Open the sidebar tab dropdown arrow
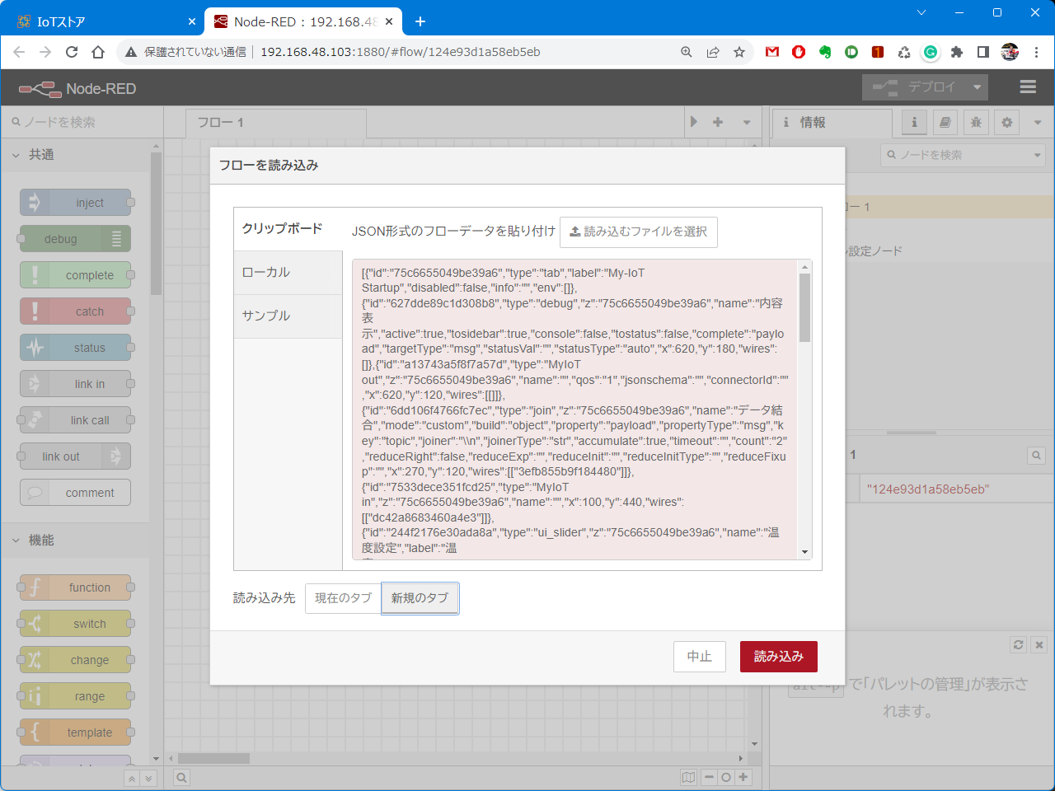 tap(1038, 122)
